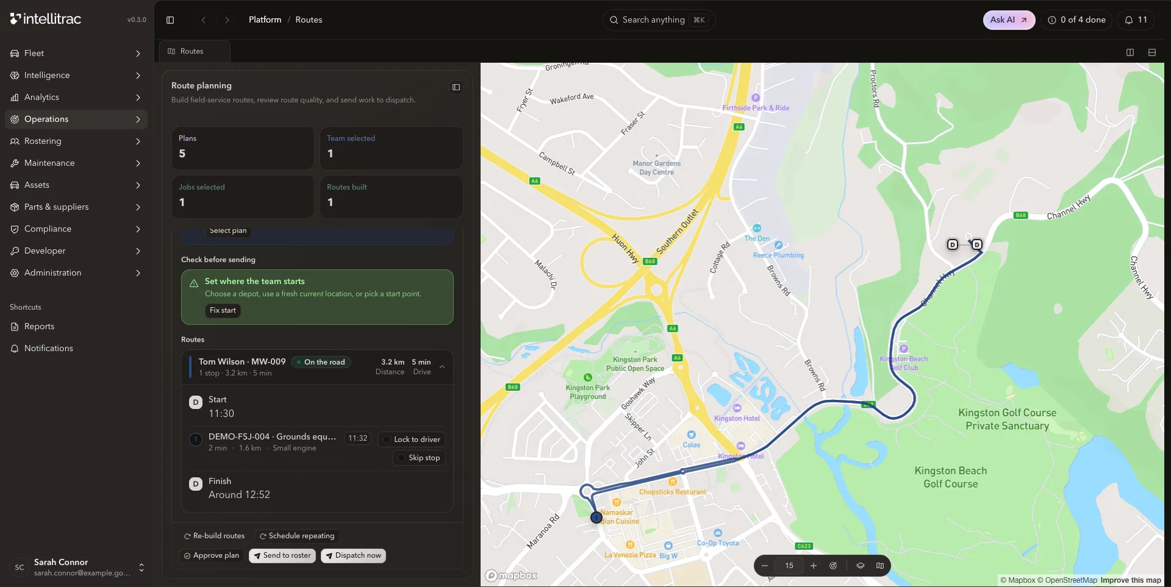The height and width of the screenshot is (587, 1171).
Task: Expand the Rostering section
Action: pyautogui.click(x=76, y=141)
